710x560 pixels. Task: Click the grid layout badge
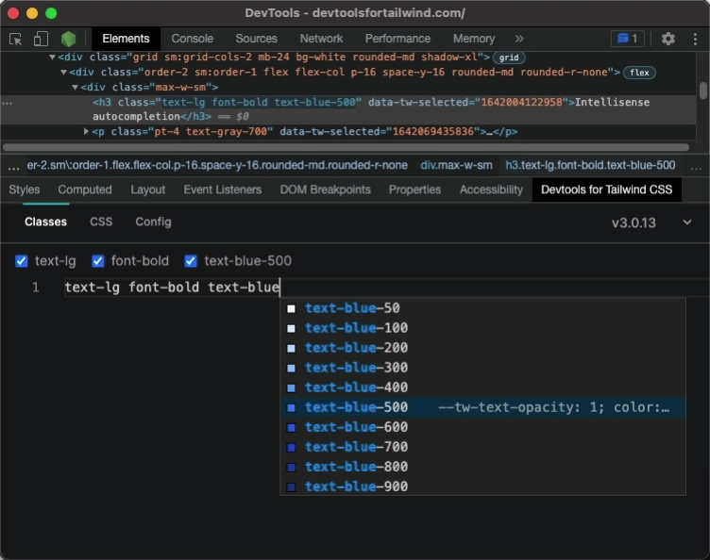(509, 58)
